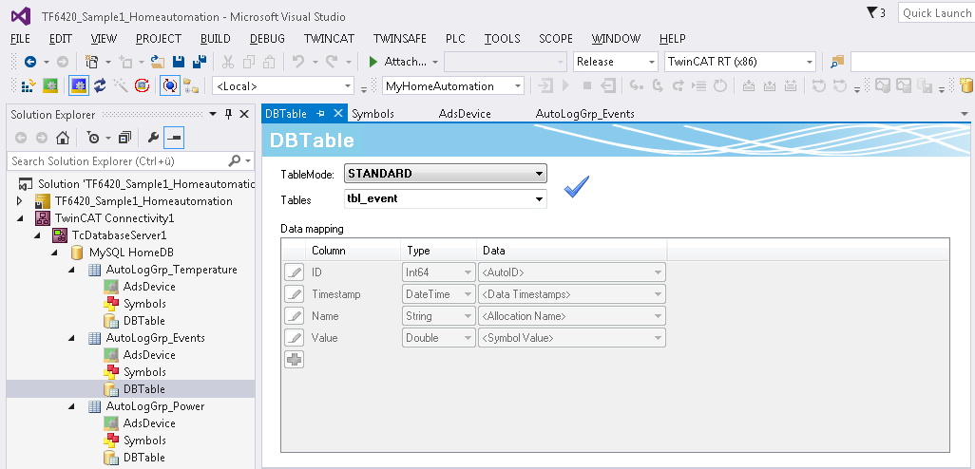Collapse the AutoLogGrp_Events tree node
The image size is (975, 469).
point(71,338)
